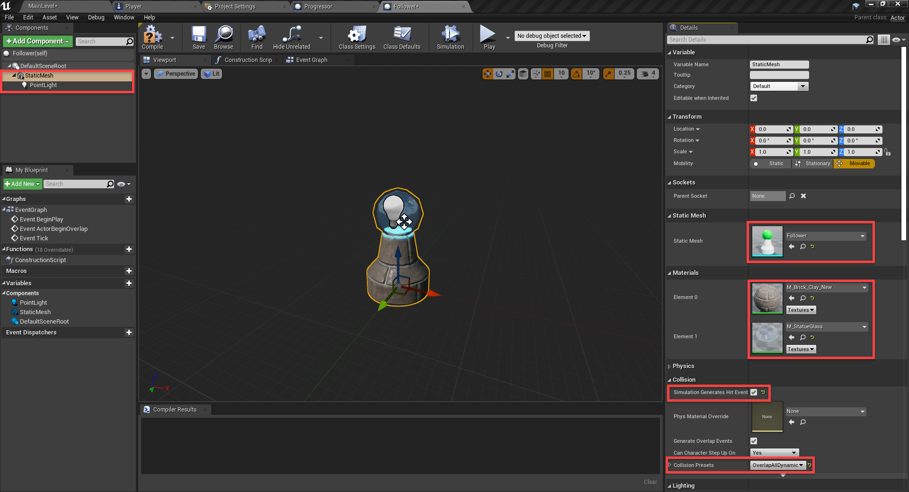Open the debug object selection dropdown

point(552,36)
